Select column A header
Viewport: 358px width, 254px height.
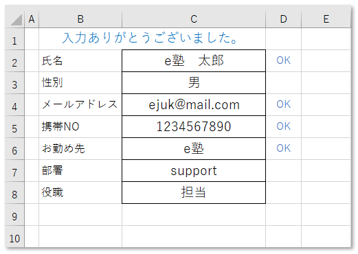[32, 19]
